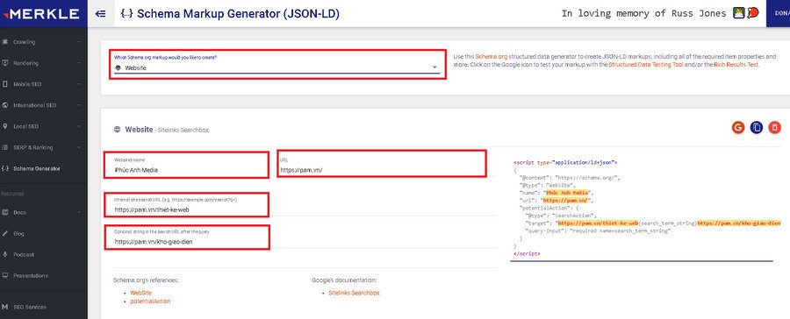
Task: Open the Local SEO sidebar menu
Action: tap(43, 127)
